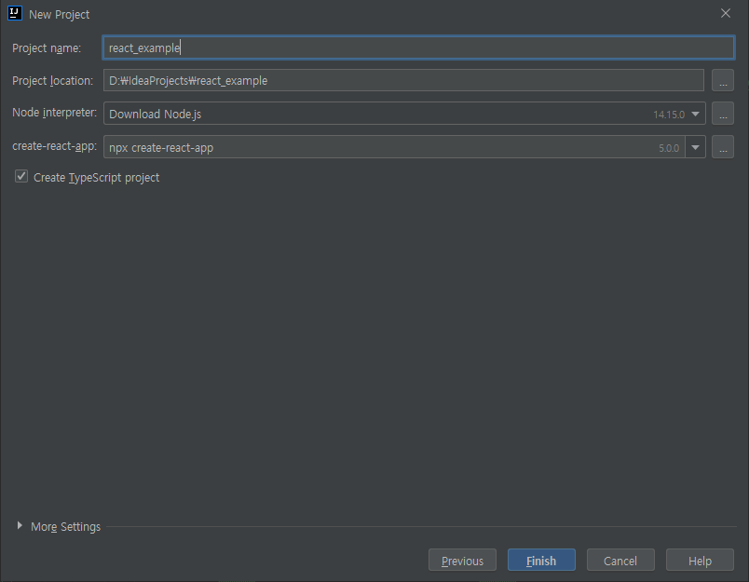Click the Node interpreter label
This screenshot has height=582, width=749.
pos(54,113)
